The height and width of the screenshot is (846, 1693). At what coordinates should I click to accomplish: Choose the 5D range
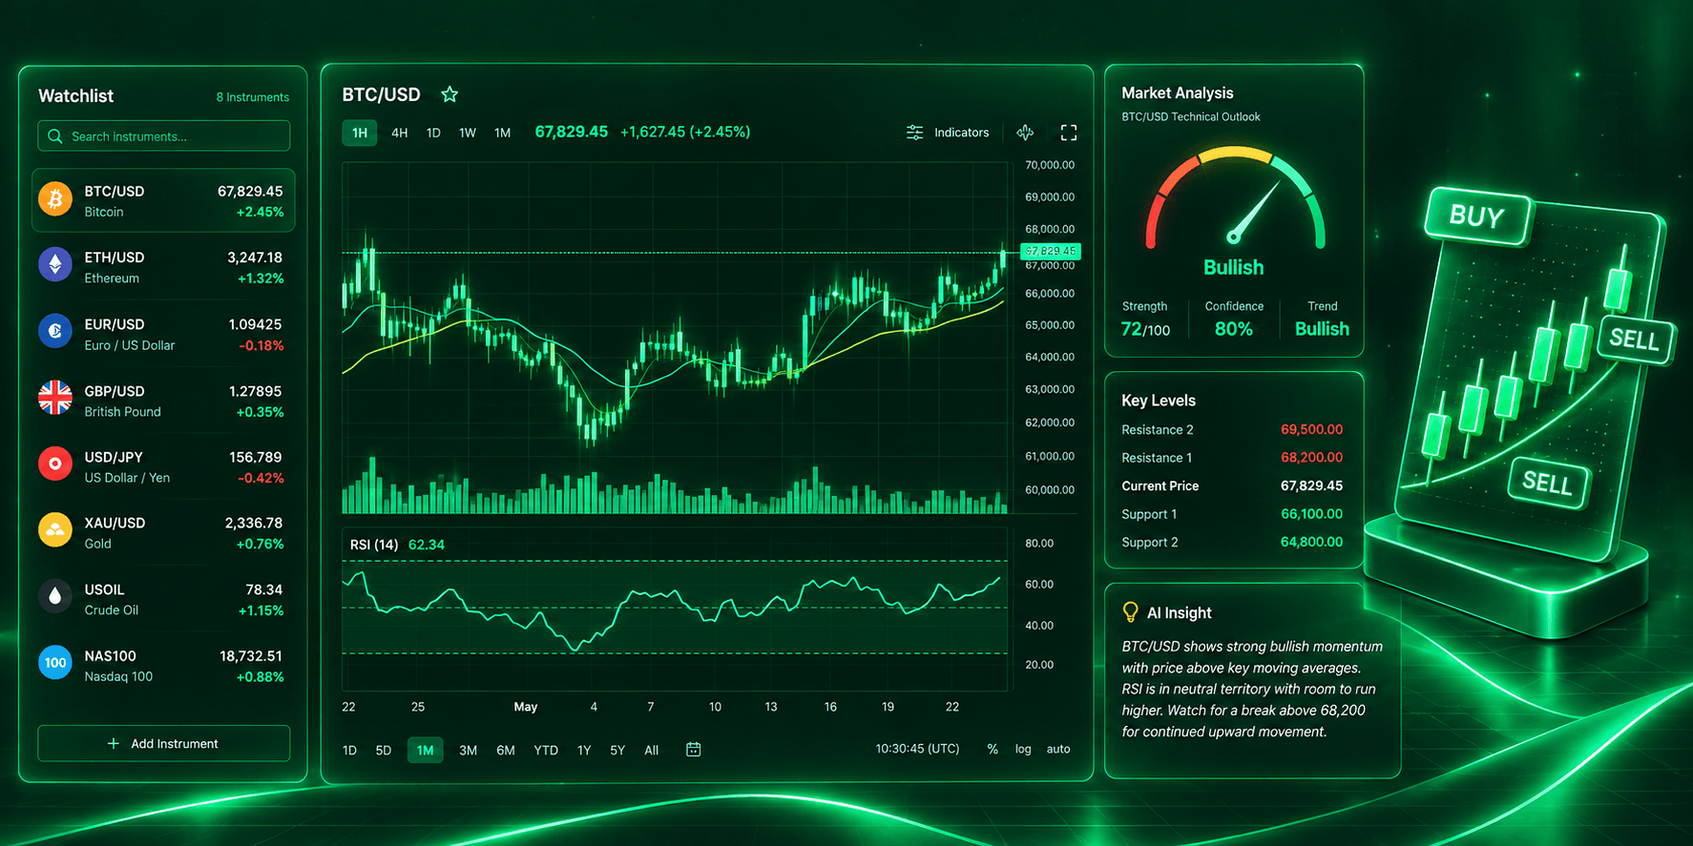click(384, 751)
